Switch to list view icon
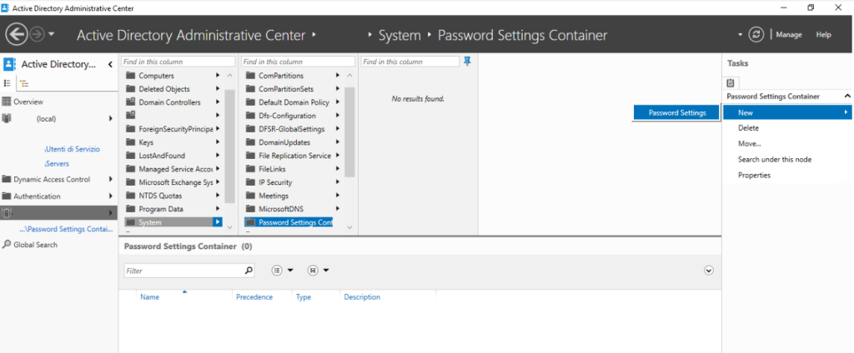Screen dimensions: 854x353 pyautogui.click(x=8, y=83)
